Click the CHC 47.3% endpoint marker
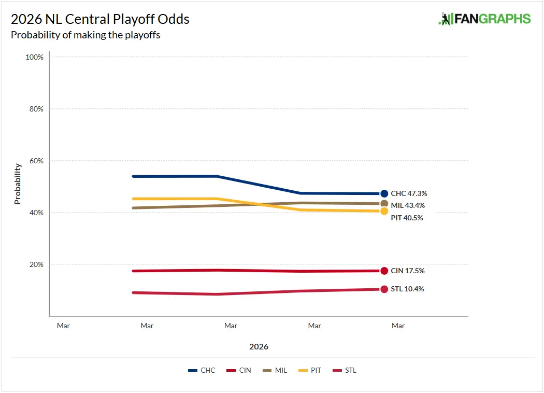This screenshot has height=393, width=544. click(x=384, y=193)
